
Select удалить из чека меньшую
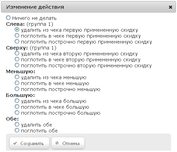click(x=17, y=77)
